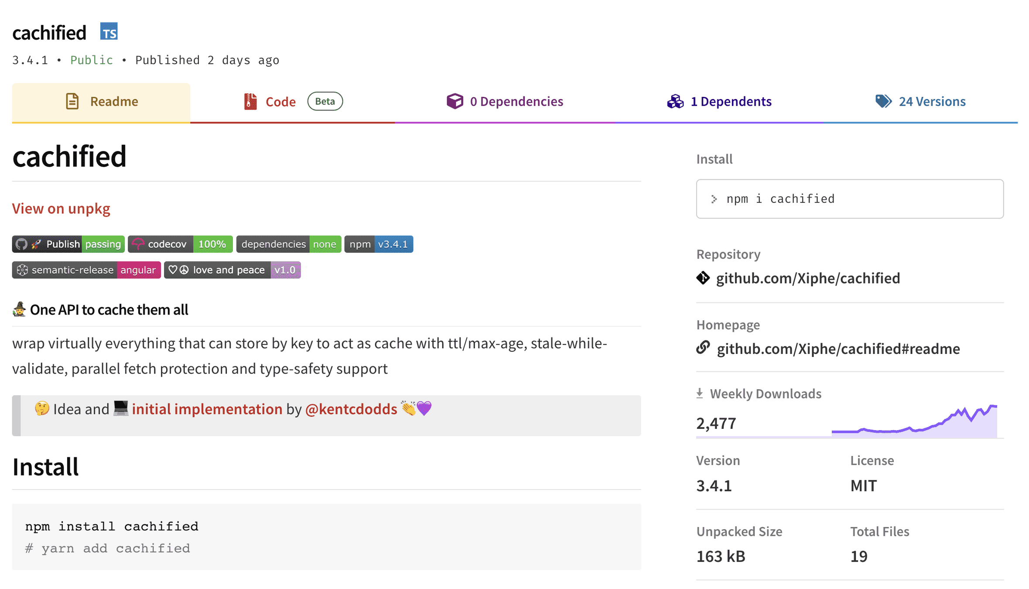Click the TypeScript TS badge icon
Viewport: 1029px width, 589px height.
pyautogui.click(x=109, y=32)
